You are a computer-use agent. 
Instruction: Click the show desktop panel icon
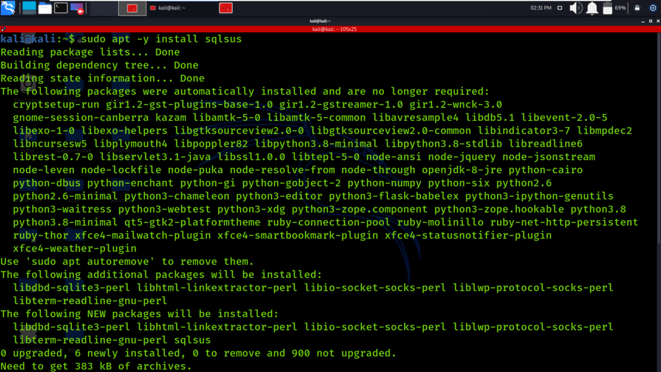pos(29,7)
